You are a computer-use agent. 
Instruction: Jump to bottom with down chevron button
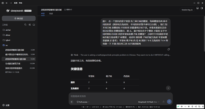[168, 88]
